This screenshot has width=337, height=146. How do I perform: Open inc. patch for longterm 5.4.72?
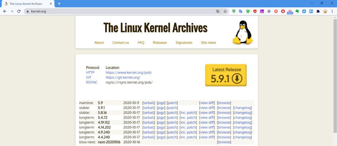(188, 118)
